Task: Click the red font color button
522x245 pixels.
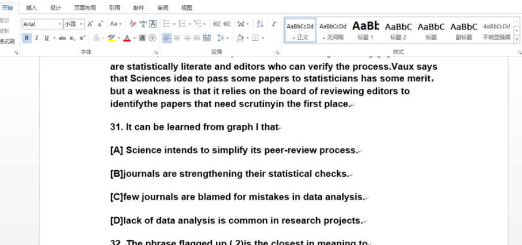Action: tap(127, 38)
